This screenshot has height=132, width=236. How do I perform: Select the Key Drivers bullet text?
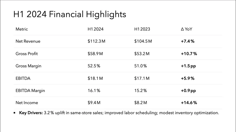coord(119,113)
